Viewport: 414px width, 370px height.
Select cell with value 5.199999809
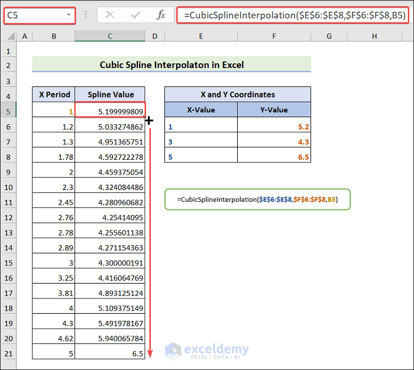pyautogui.click(x=110, y=110)
